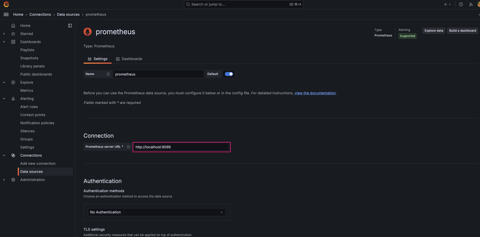480x237 pixels.
Task: Click Build a dashboard button
Action: [462, 31]
